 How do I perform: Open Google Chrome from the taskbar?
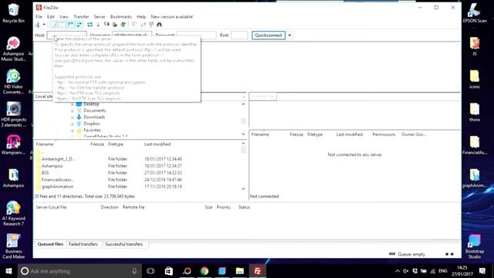click(x=205, y=271)
